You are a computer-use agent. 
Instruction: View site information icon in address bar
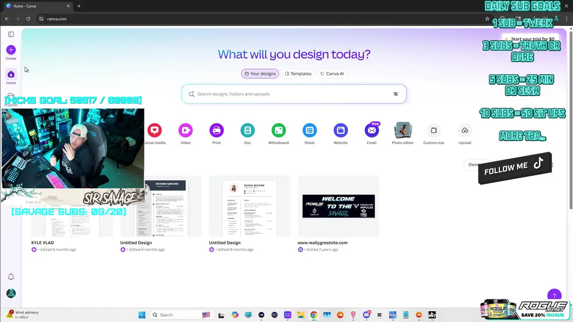pos(41,19)
